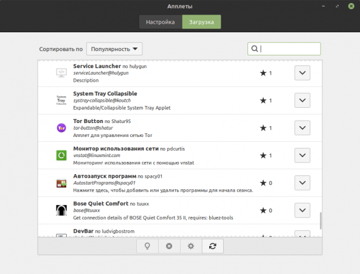
Task: Select the green vnstat network monitor icon
Action: click(61, 155)
